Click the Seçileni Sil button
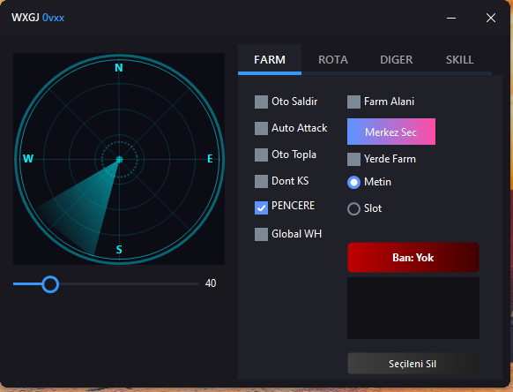Viewport: 513px width, 392px height. point(413,364)
